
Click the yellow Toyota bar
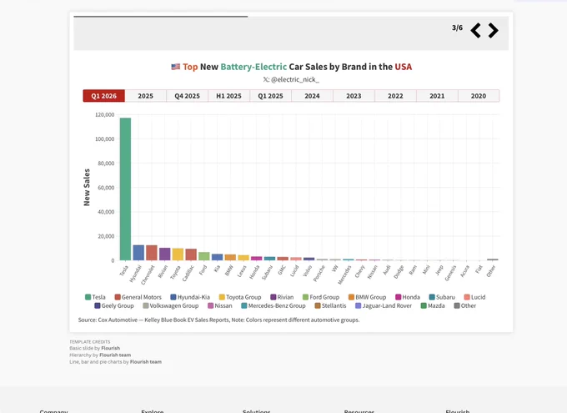coord(178,254)
